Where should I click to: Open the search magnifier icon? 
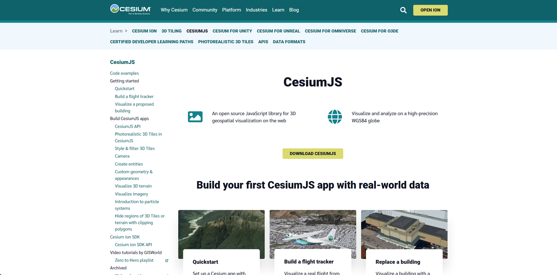tap(403, 10)
